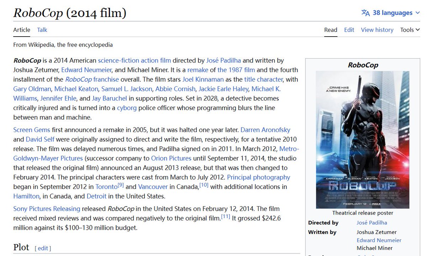Select the 'From Wikipedia, the free encyclopedia' text
This screenshot has height=256, width=427.
[63, 45]
